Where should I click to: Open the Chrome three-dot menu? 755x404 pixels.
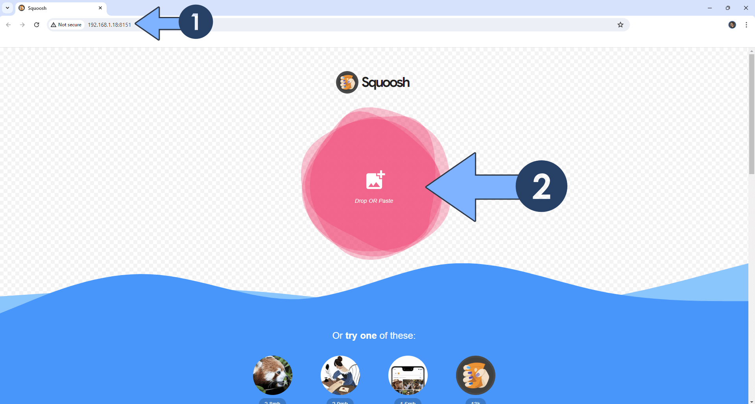pyautogui.click(x=746, y=25)
